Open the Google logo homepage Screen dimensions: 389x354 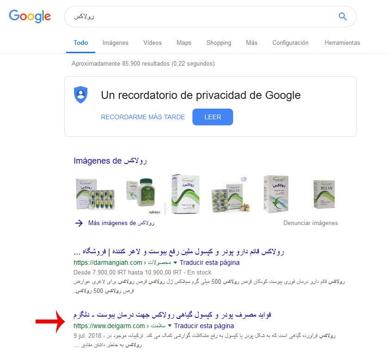30,16
